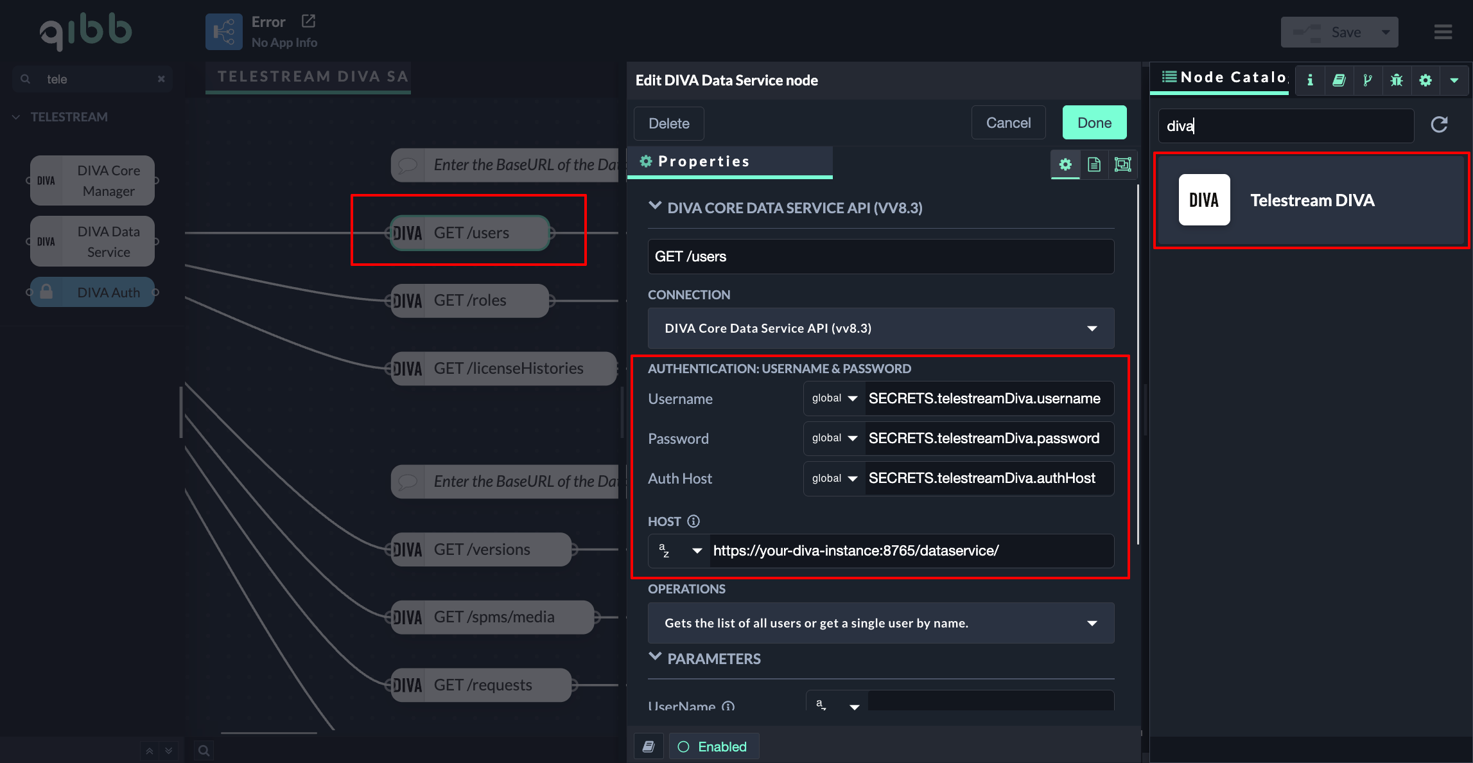Open the info sidebar tab icon
The width and height of the screenshot is (1473, 763).
point(1310,80)
